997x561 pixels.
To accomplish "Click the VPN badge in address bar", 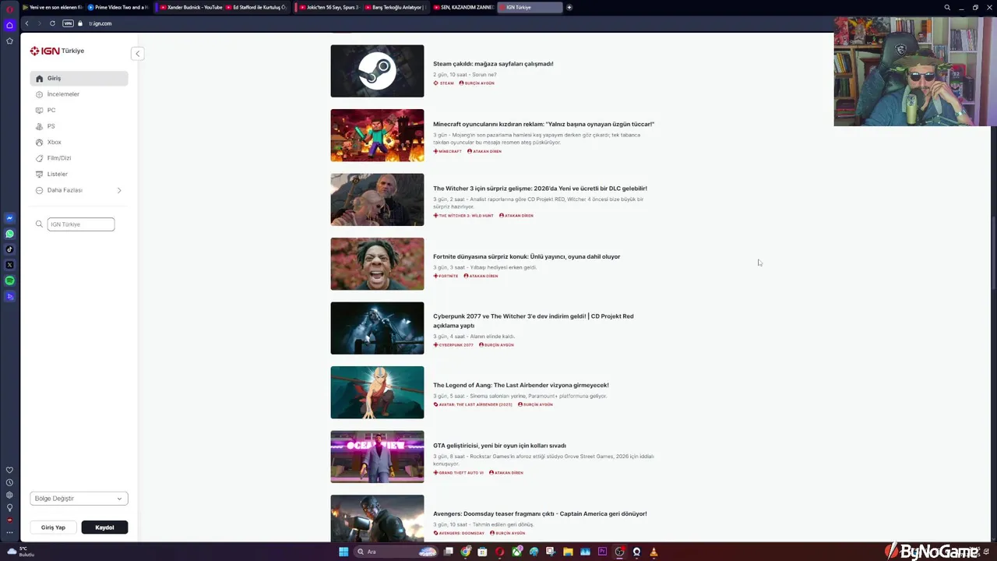I will pyautogui.click(x=68, y=23).
